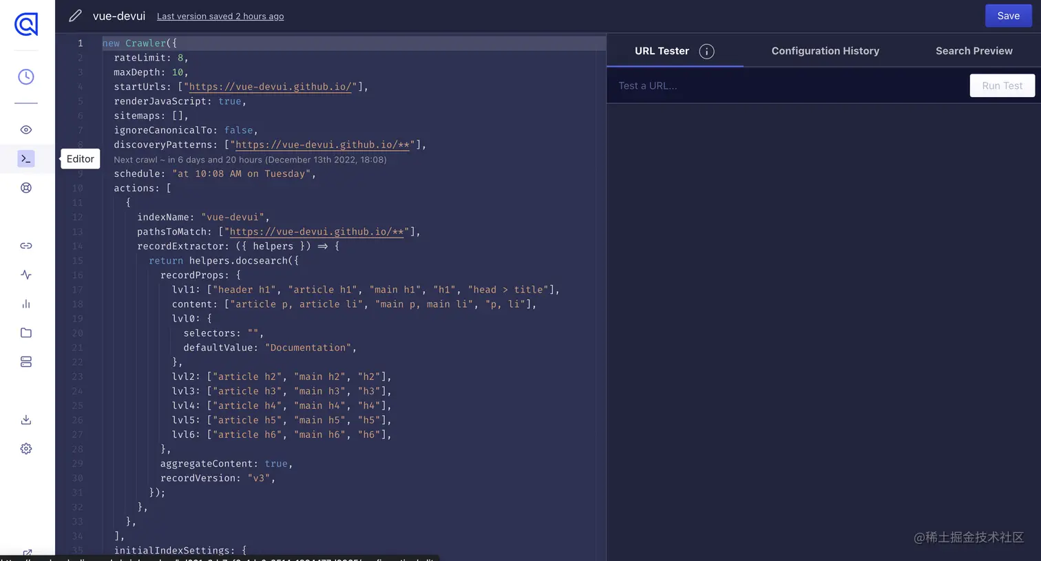Click line number 1 in the gutter
The width and height of the screenshot is (1041, 561).
[x=80, y=43]
